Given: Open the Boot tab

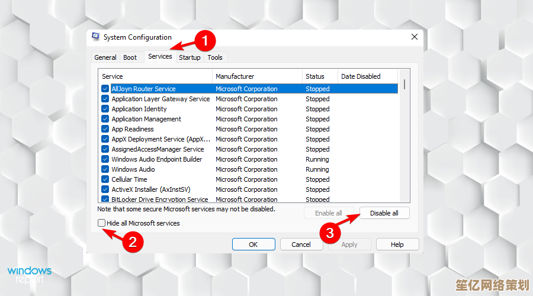Looking at the screenshot, I should 130,57.
